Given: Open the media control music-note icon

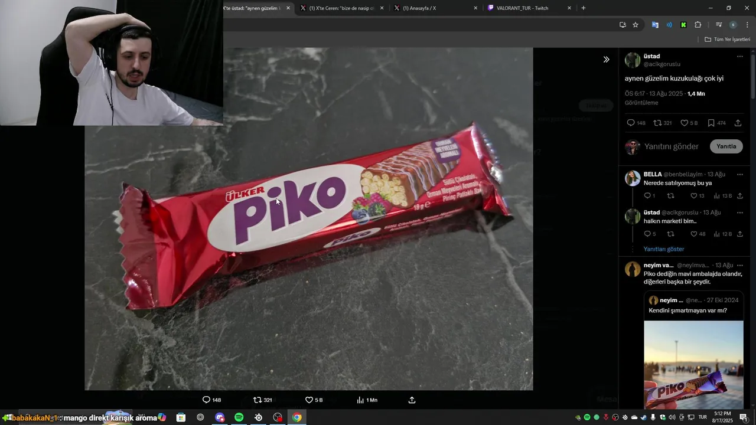Looking at the screenshot, I should pos(719,25).
